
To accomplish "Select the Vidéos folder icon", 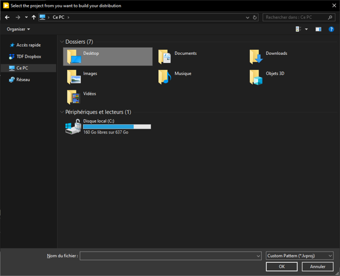I will point(74,97).
